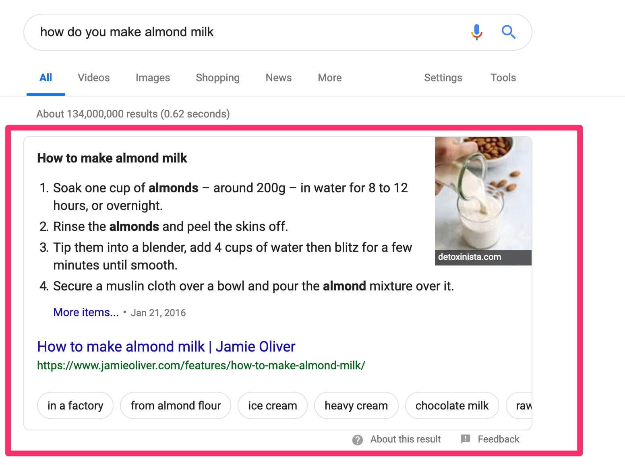
Task: Click into the search query input field
Action: pyautogui.click(x=250, y=32)
